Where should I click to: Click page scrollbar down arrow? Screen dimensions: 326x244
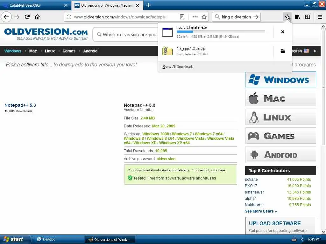pyautogui.click(x=323, y=232)
